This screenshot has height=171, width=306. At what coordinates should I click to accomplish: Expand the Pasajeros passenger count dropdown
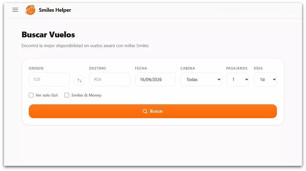click(x=237, y=80)
